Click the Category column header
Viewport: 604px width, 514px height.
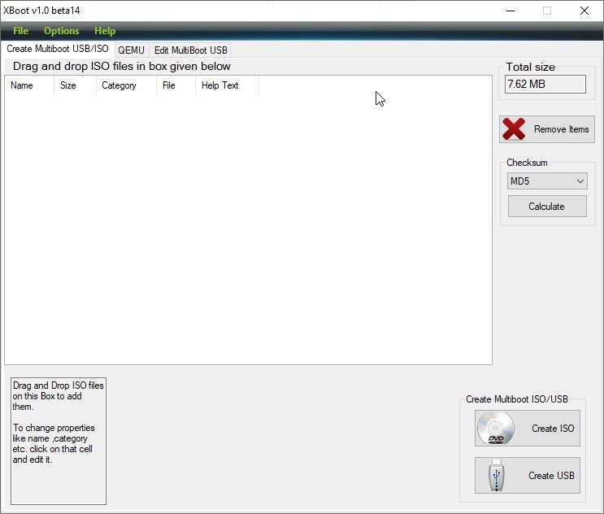126,85
